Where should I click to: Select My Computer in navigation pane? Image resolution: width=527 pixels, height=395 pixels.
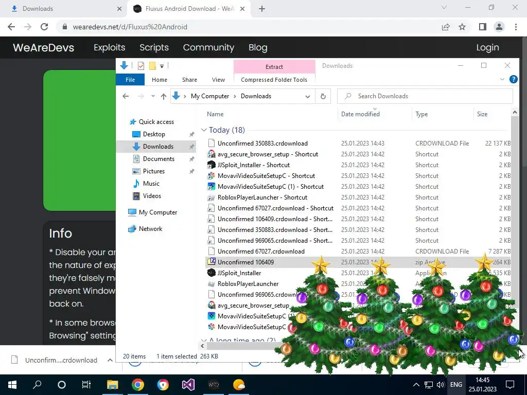tap(158, 212)
